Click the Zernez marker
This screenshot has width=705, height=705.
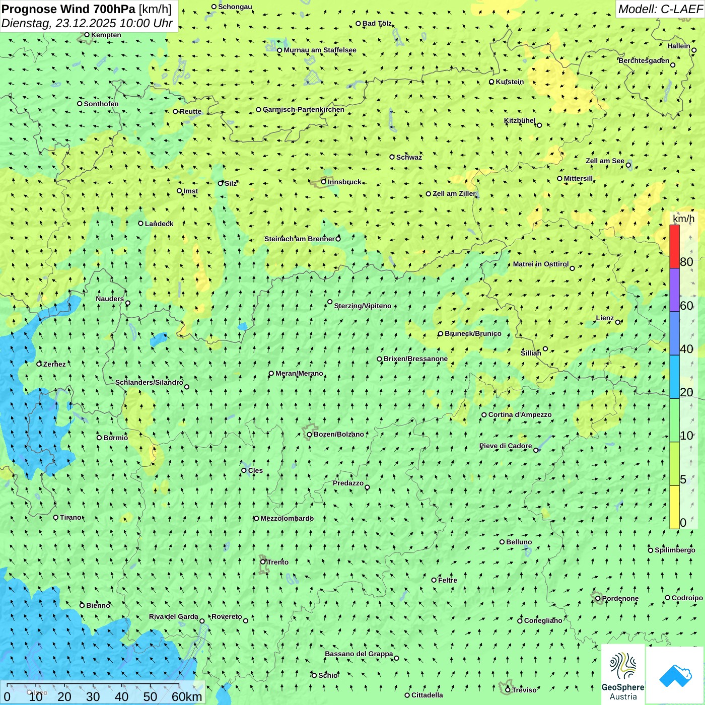coord(39,364)
